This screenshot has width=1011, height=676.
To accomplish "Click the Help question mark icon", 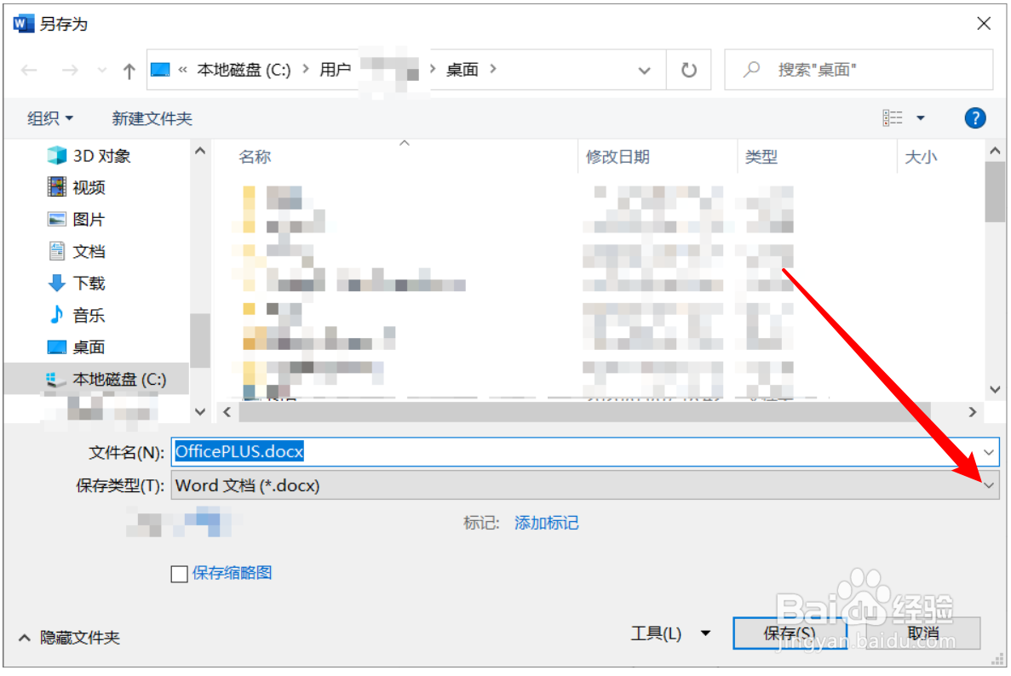I will point(974,117).
